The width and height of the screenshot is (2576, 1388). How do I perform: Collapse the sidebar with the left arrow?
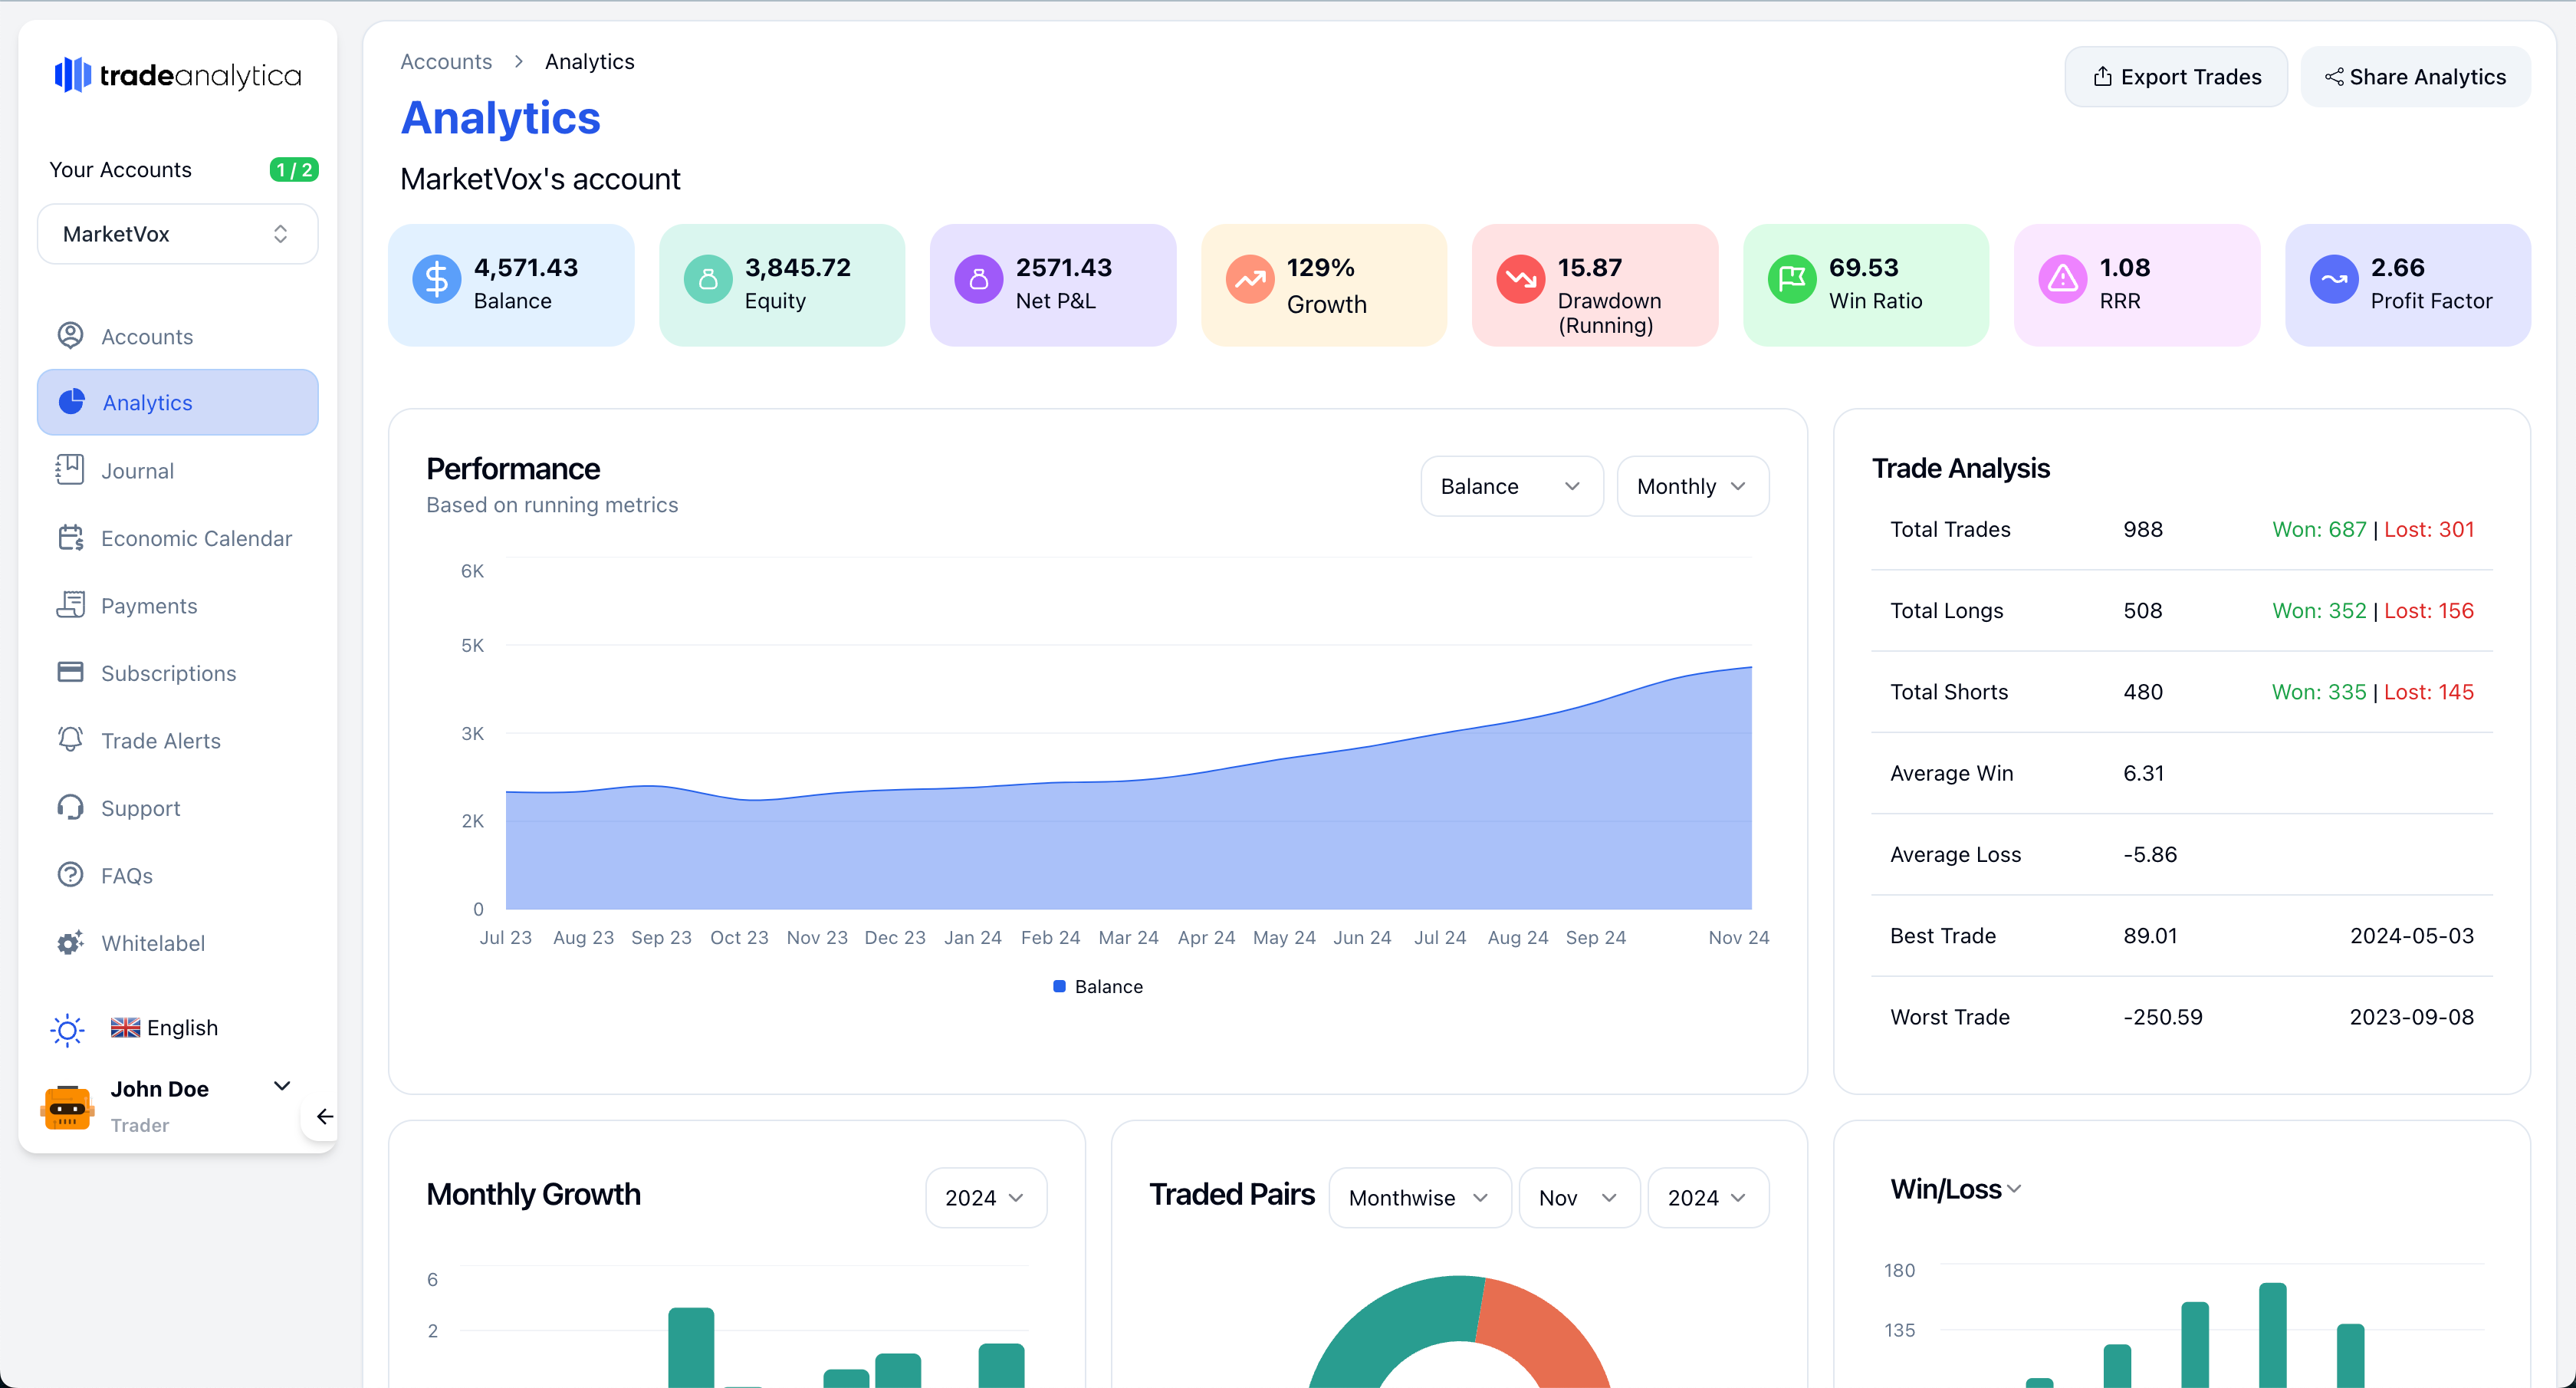324,1117
